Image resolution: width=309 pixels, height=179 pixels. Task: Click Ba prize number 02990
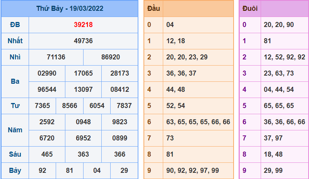pos(47,73)
